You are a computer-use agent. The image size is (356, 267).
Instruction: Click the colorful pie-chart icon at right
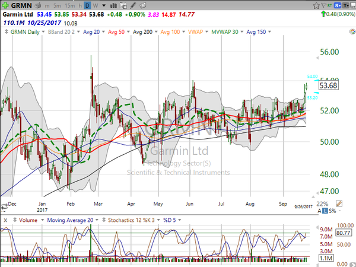[352, 31]
